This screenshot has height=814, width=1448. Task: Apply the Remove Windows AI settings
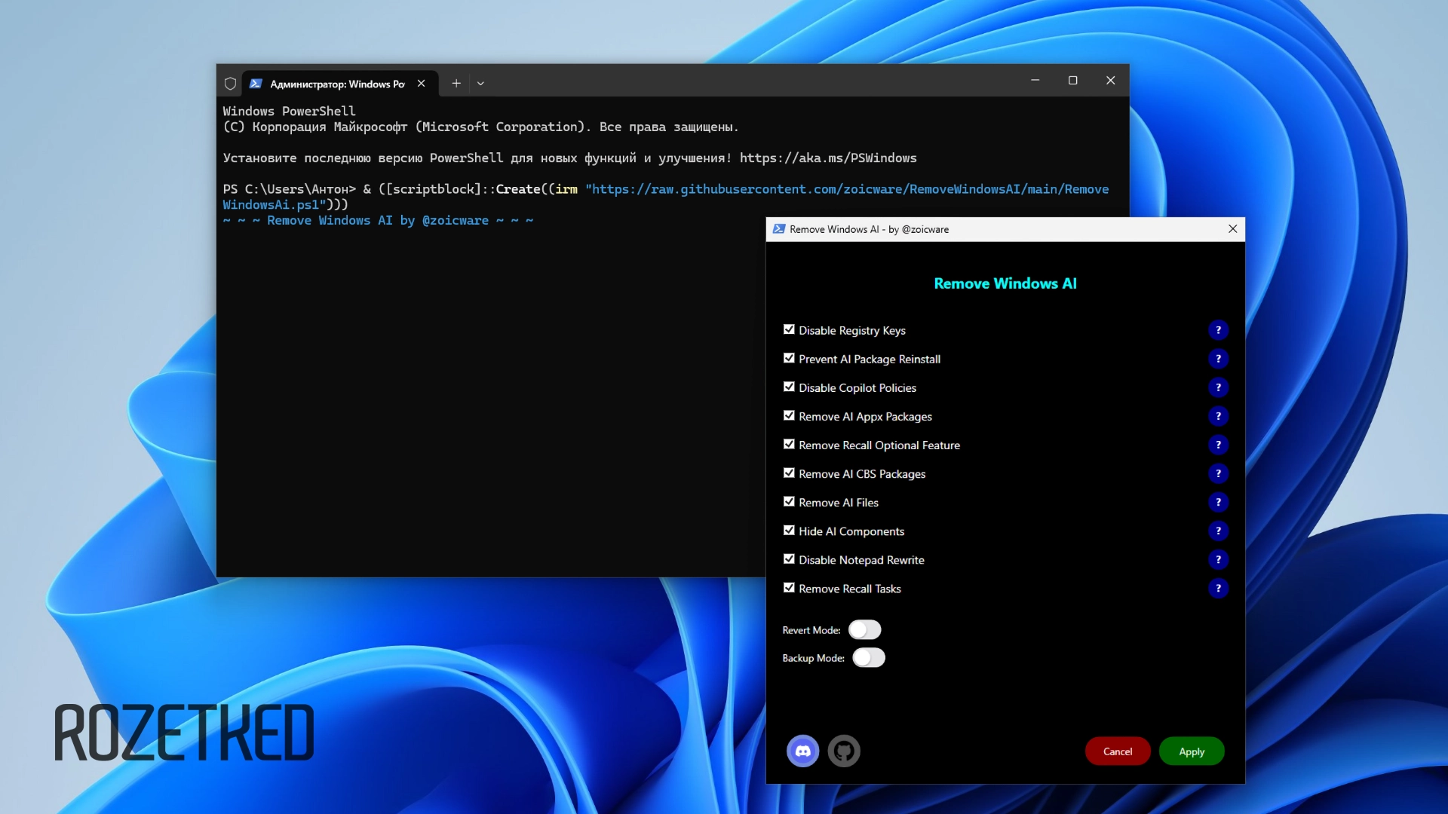tap(1192, 751)
